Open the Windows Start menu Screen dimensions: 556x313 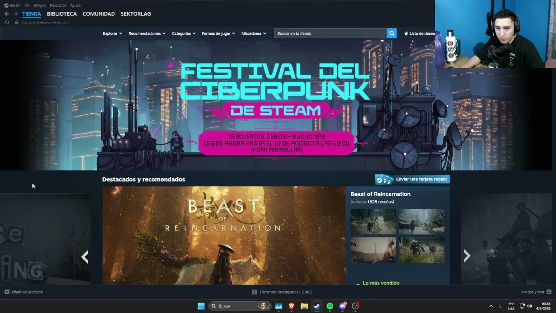(201, 306)
